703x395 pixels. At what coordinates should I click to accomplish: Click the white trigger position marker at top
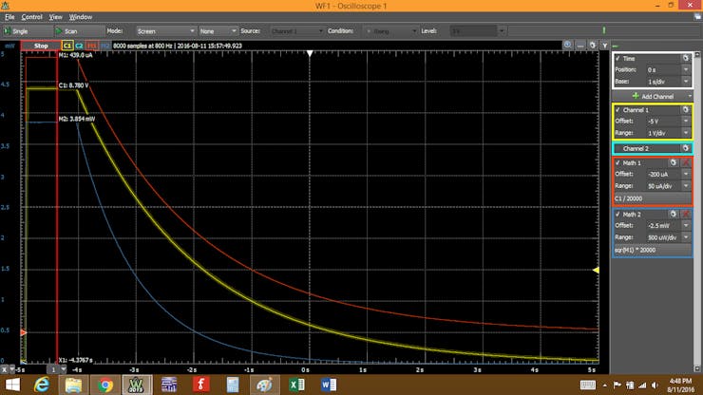310,53
